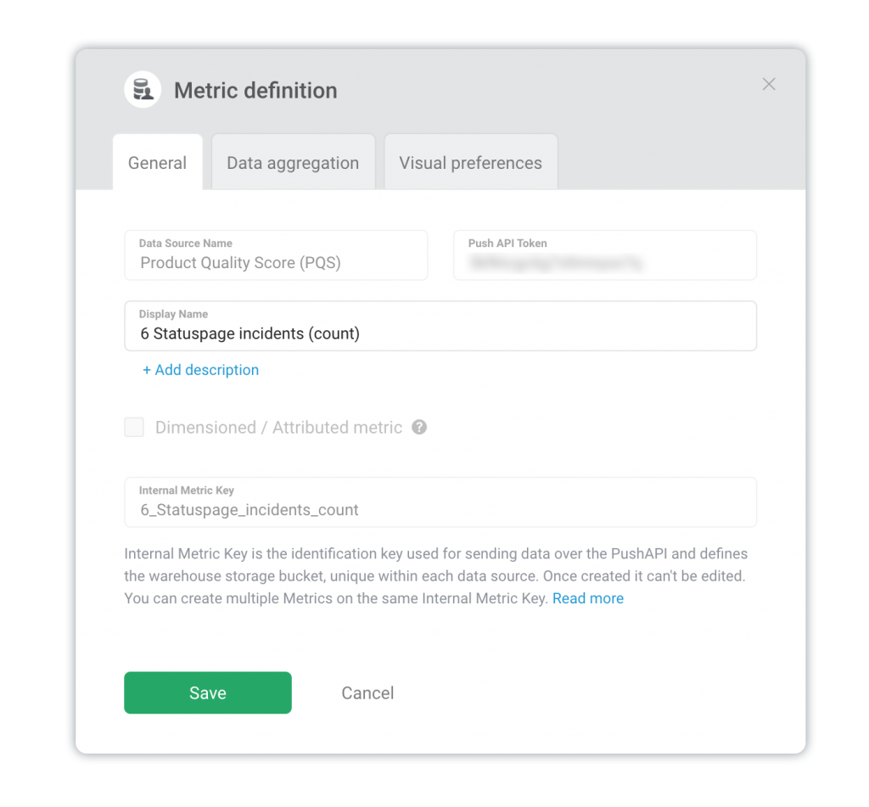Close the Metric definition dialog
869x807 pixels.
coord(769,84)
